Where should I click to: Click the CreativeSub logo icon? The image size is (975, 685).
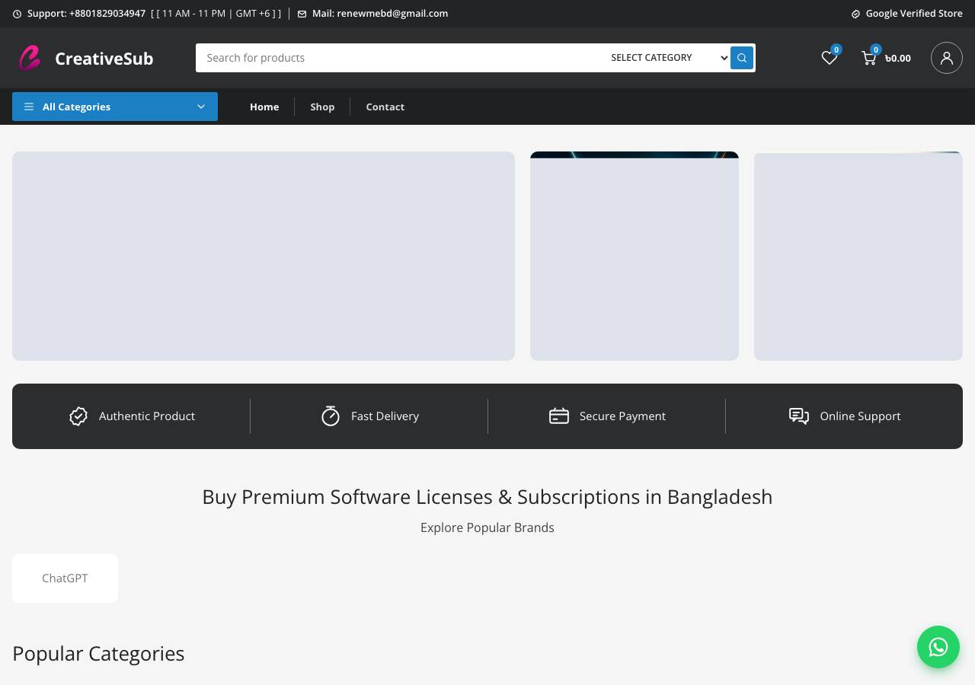30,58
